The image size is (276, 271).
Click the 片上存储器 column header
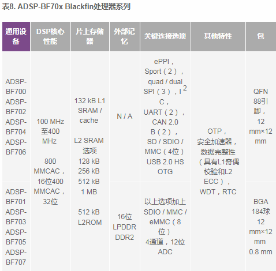click(x=90, y=36)
